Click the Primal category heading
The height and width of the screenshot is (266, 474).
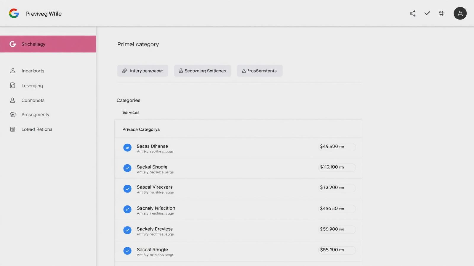[138, 44]
